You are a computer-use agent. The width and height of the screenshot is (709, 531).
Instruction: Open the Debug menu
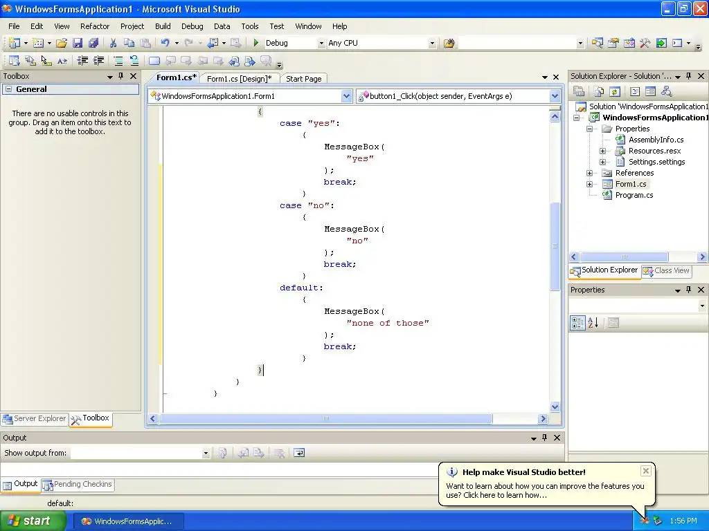(192, 26)
